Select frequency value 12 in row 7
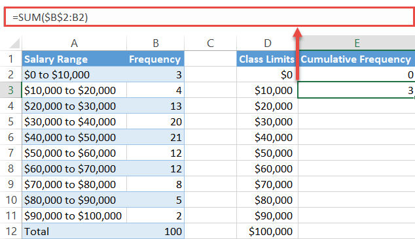The width and height of the screenshot is (415, 239). click(x=156, y=153)
